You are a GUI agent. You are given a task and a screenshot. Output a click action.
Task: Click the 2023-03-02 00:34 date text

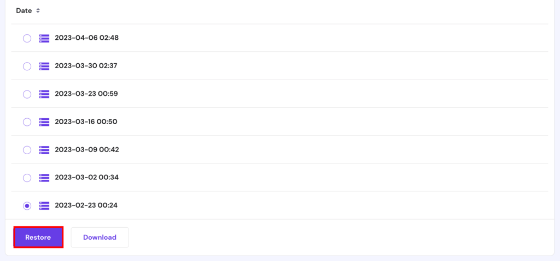(87, 177)
